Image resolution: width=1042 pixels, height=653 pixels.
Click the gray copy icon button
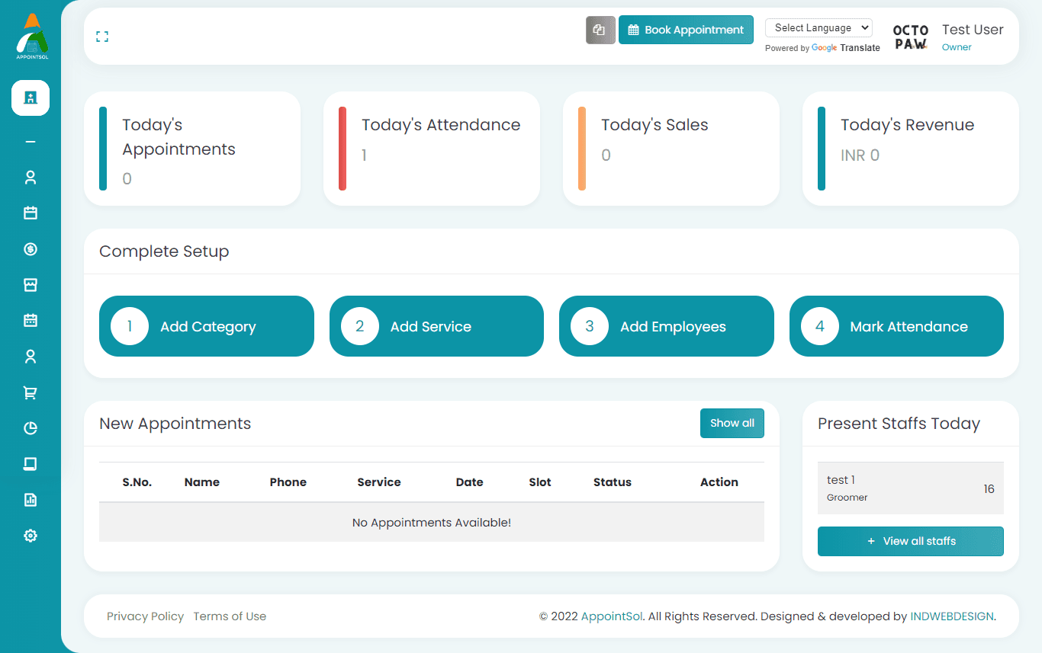pyautogui.click(x=600, y=30)
